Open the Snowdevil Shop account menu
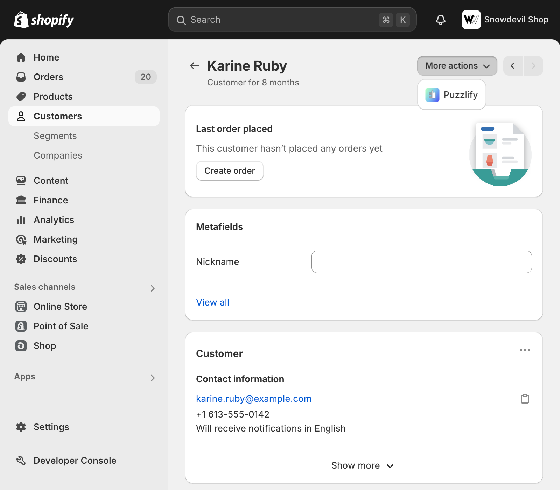The image size is (560, 490). click(x=505, y=20)
